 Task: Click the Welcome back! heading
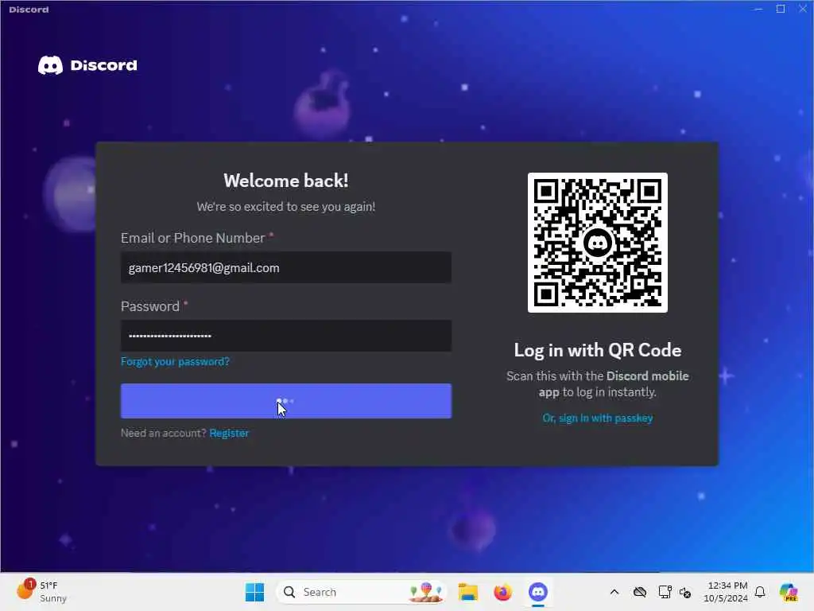click(x=286, y=181)
